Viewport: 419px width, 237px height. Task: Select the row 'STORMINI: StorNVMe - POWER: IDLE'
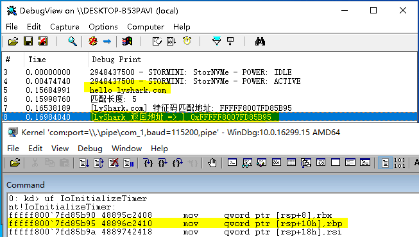point(209,72)
